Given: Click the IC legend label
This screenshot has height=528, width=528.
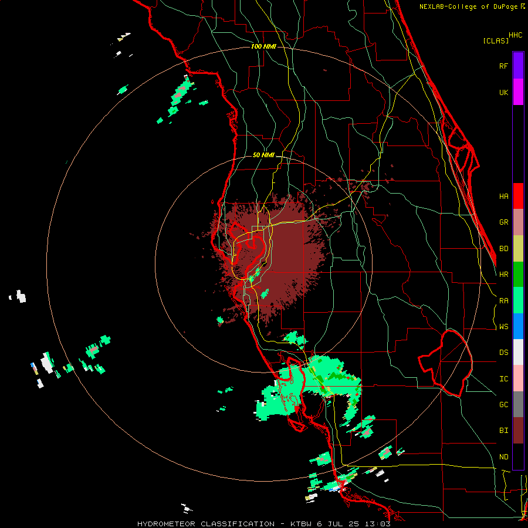Looking at the screenshot, I should coord(503,379).
